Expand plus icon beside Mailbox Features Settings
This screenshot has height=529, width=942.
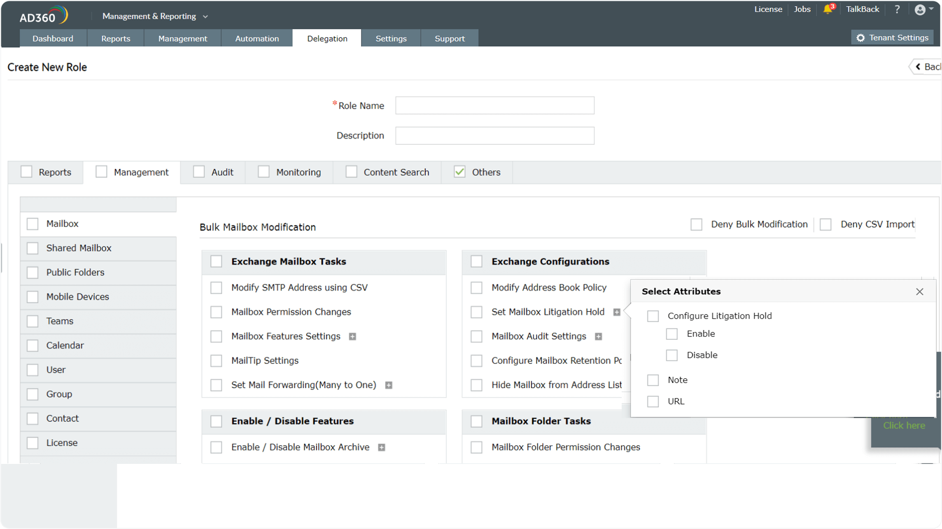click(x=352, y=337)
